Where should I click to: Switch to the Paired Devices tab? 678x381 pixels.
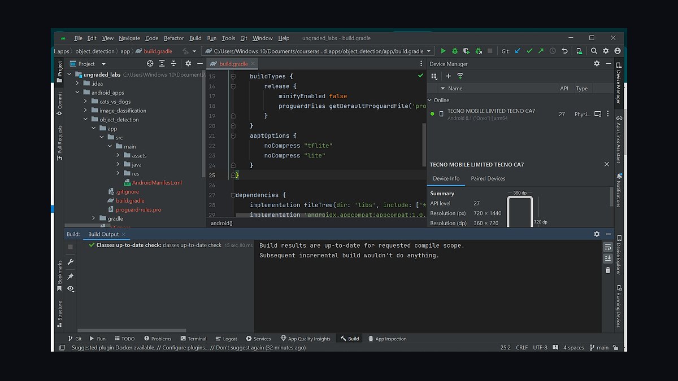pos(488,178)
